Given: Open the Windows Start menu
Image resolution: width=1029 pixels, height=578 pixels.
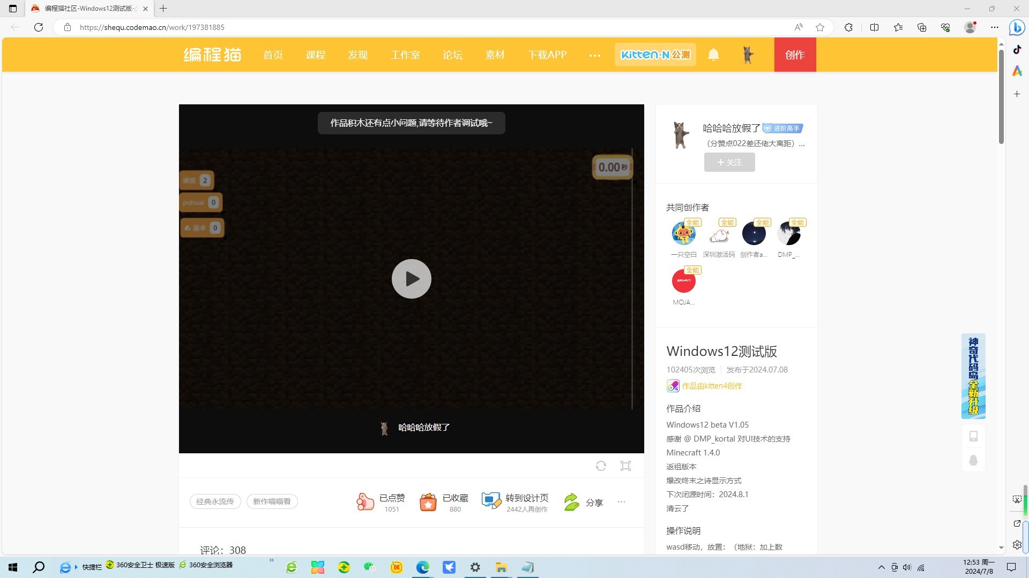Looking at the screenshot, I should click(x=13, y=567).
